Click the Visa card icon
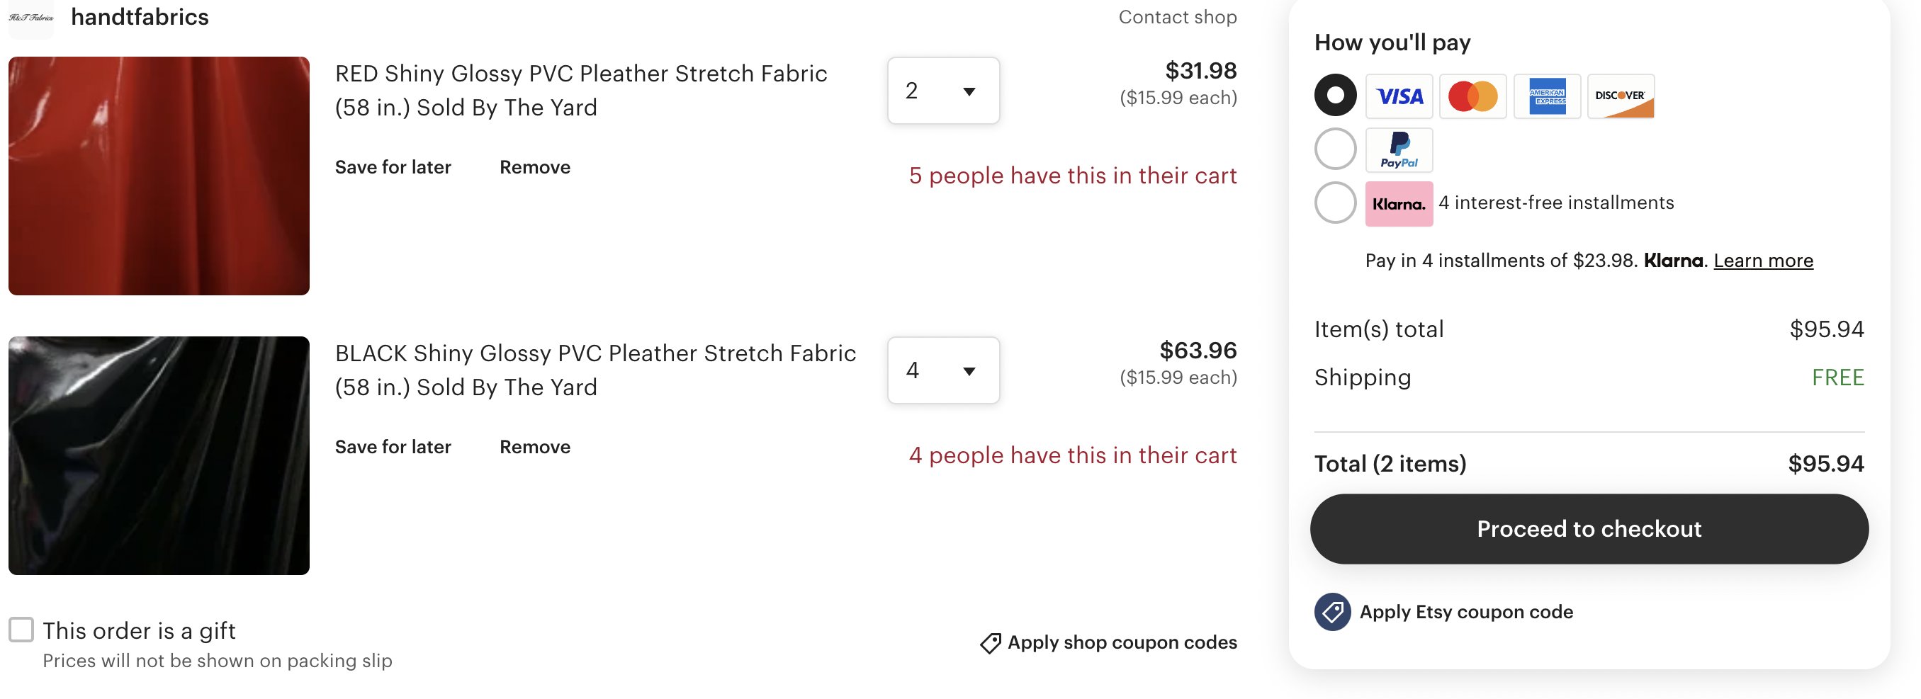This screenshot has height=699, width=1921. coord(1399,96)
